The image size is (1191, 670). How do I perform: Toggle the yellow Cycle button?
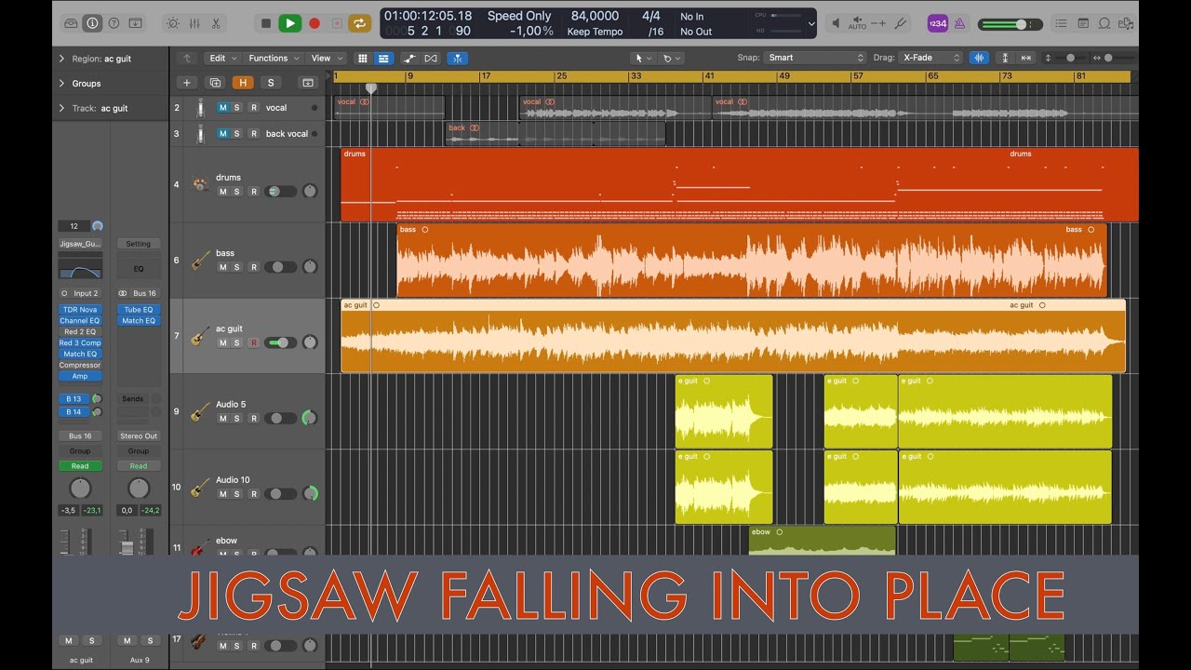(x=359, y=23)
